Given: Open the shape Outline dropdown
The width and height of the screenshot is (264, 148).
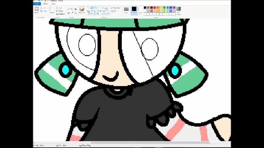Looking at the screenshot, I should click(116, 8).
